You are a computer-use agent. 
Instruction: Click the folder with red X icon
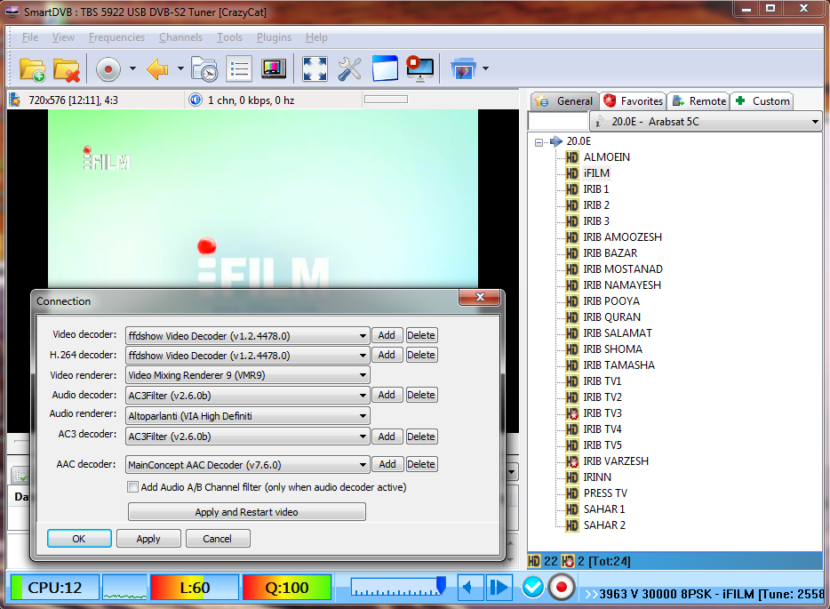66,69
